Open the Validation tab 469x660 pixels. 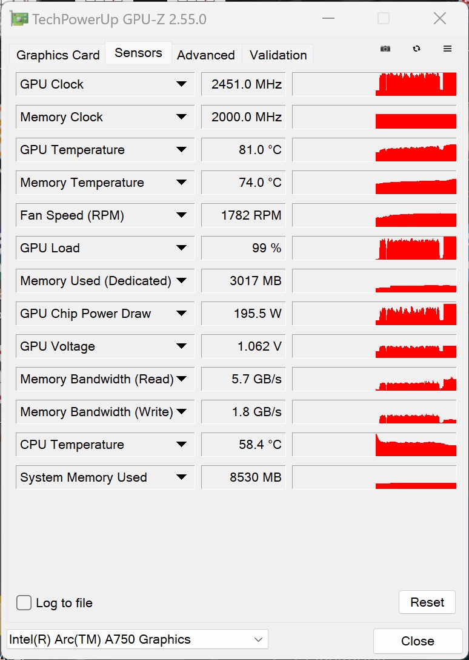pyautogui.click(x=278, y=55)
